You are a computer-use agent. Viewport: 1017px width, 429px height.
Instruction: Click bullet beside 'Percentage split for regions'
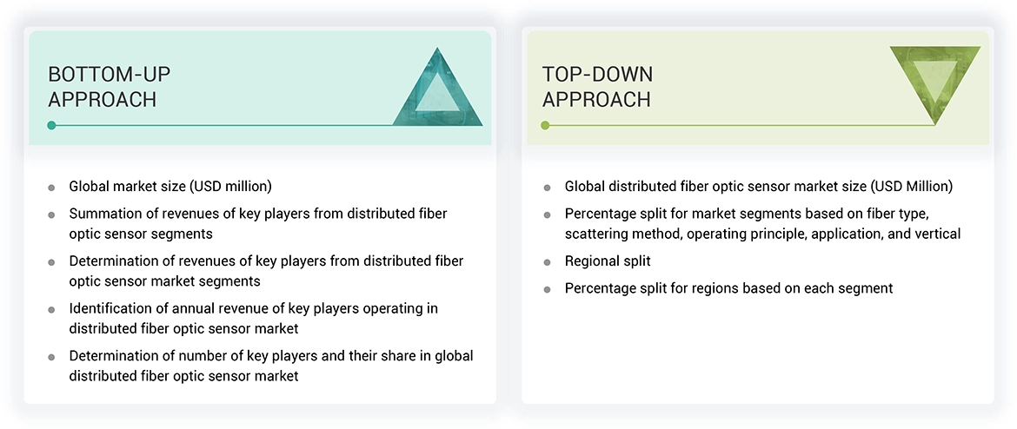click(547, 288)
